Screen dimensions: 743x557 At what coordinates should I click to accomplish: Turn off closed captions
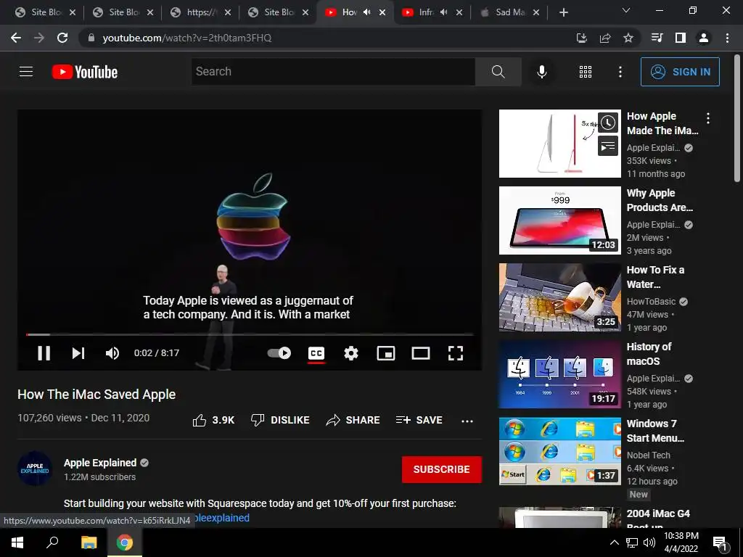[316, 353]
